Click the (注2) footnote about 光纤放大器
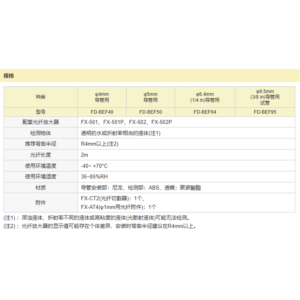Image resolution: width=300 pixels, height=300 pixels. point(100,226)
